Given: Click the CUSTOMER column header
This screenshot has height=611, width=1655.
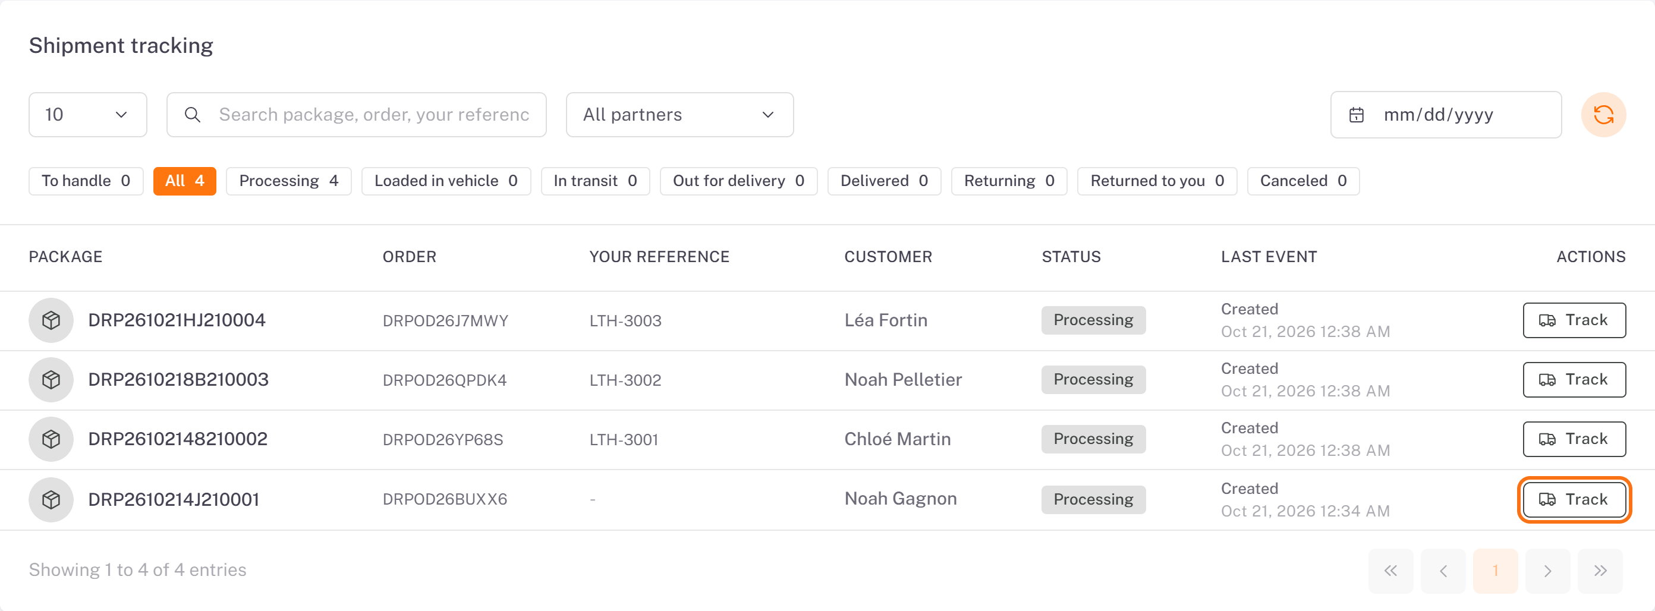Looking at the screenshot, I should 888,257.
